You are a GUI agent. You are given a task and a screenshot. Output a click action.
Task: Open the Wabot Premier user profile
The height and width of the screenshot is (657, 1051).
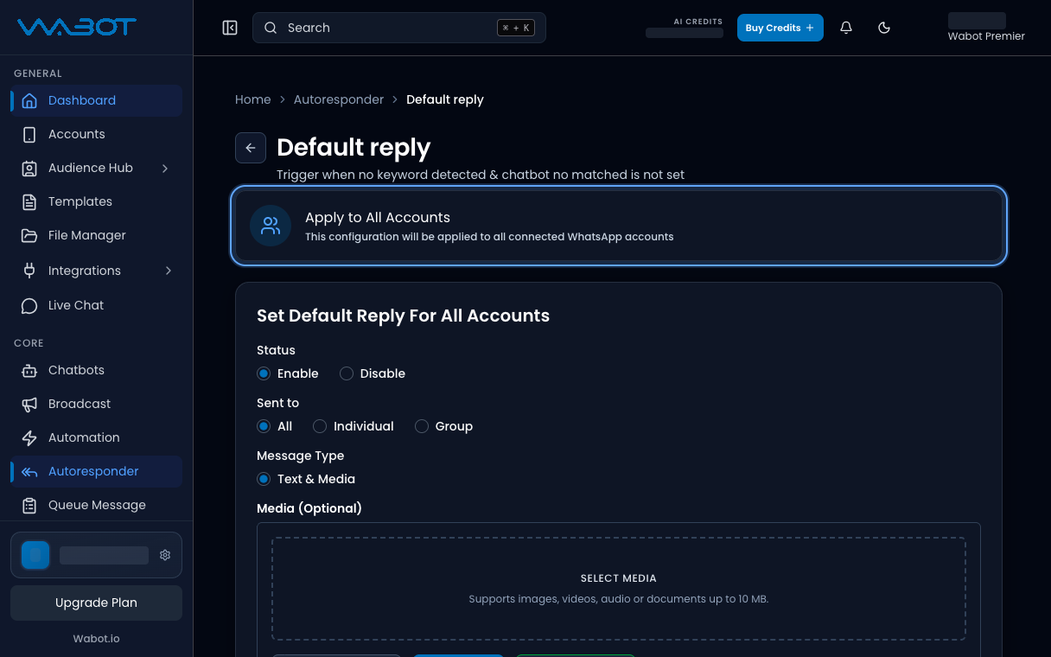point(986,28)
